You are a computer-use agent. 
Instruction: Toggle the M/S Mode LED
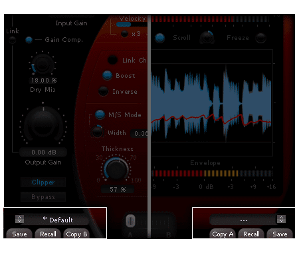(100, 115)
